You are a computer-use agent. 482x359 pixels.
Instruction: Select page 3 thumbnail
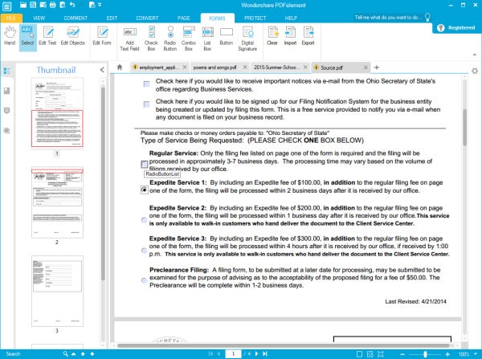pos(57,291)
